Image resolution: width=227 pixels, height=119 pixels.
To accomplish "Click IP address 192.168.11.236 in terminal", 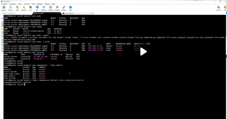I will (x=95, y=48).
